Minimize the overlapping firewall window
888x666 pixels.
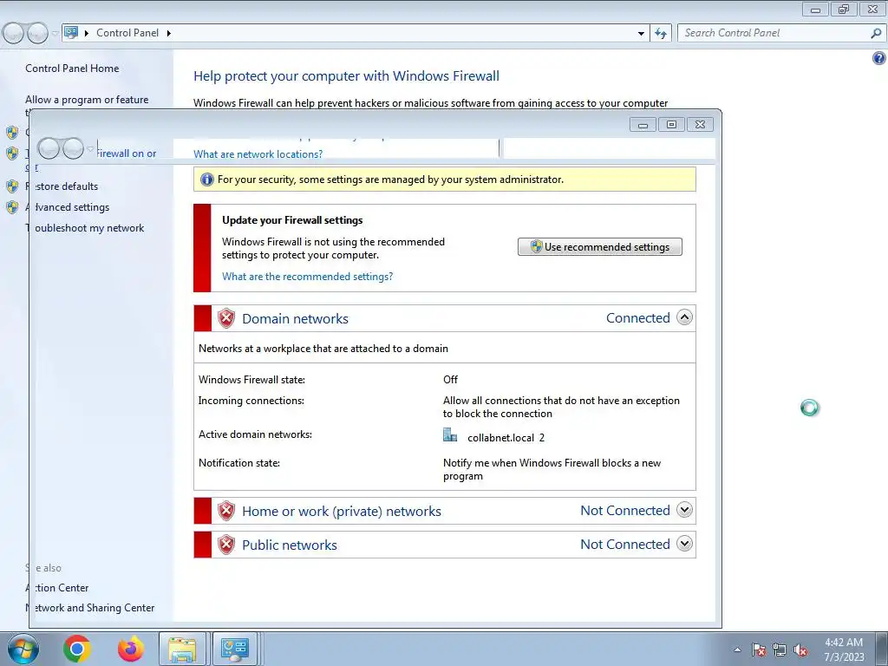(643, 125)
